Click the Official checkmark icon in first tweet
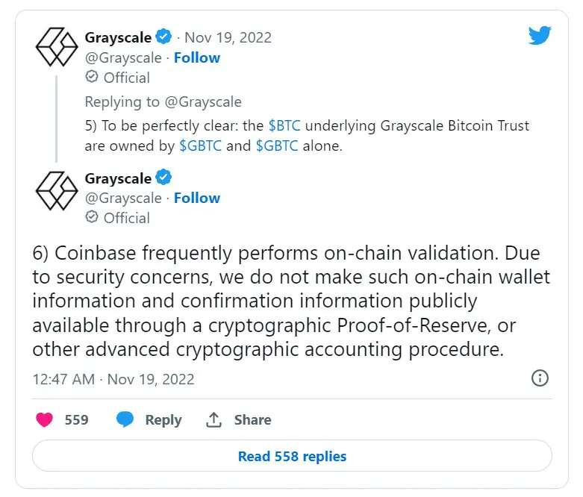This screenshot has height=497, width=583. (92, 77)
